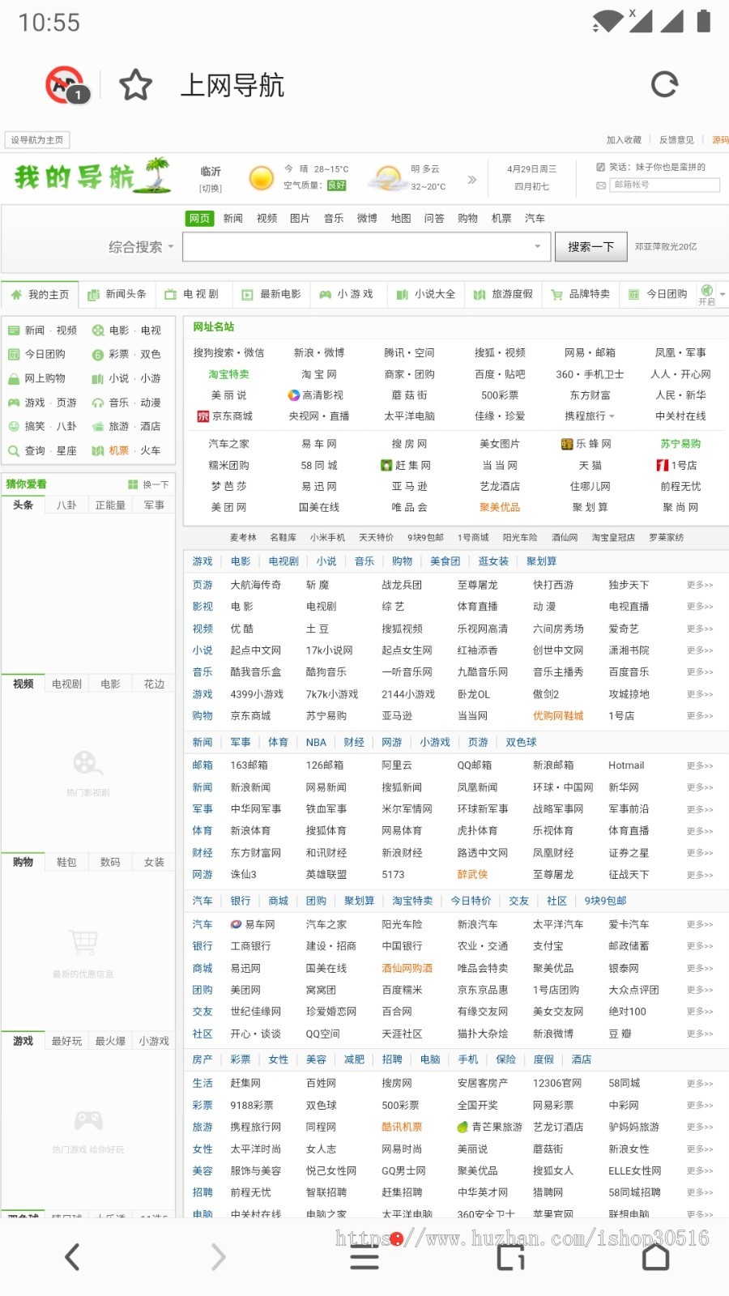Image resolution: width=729 pixels, height=1296 pixels.
Task: Click the sunny weather icon for today
Action: coord(261,177)
